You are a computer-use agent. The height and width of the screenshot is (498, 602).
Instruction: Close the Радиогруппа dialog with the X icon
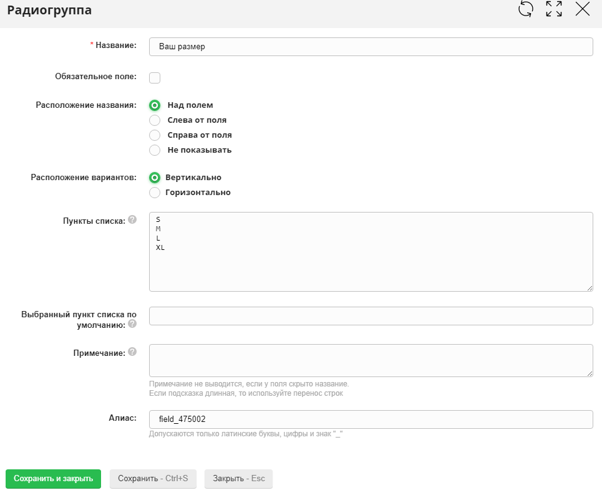point(582,9)
